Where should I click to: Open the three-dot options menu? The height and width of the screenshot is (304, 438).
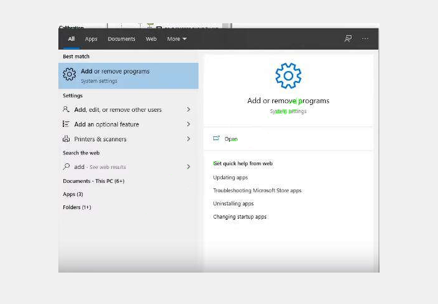click(x=365, y=39)
